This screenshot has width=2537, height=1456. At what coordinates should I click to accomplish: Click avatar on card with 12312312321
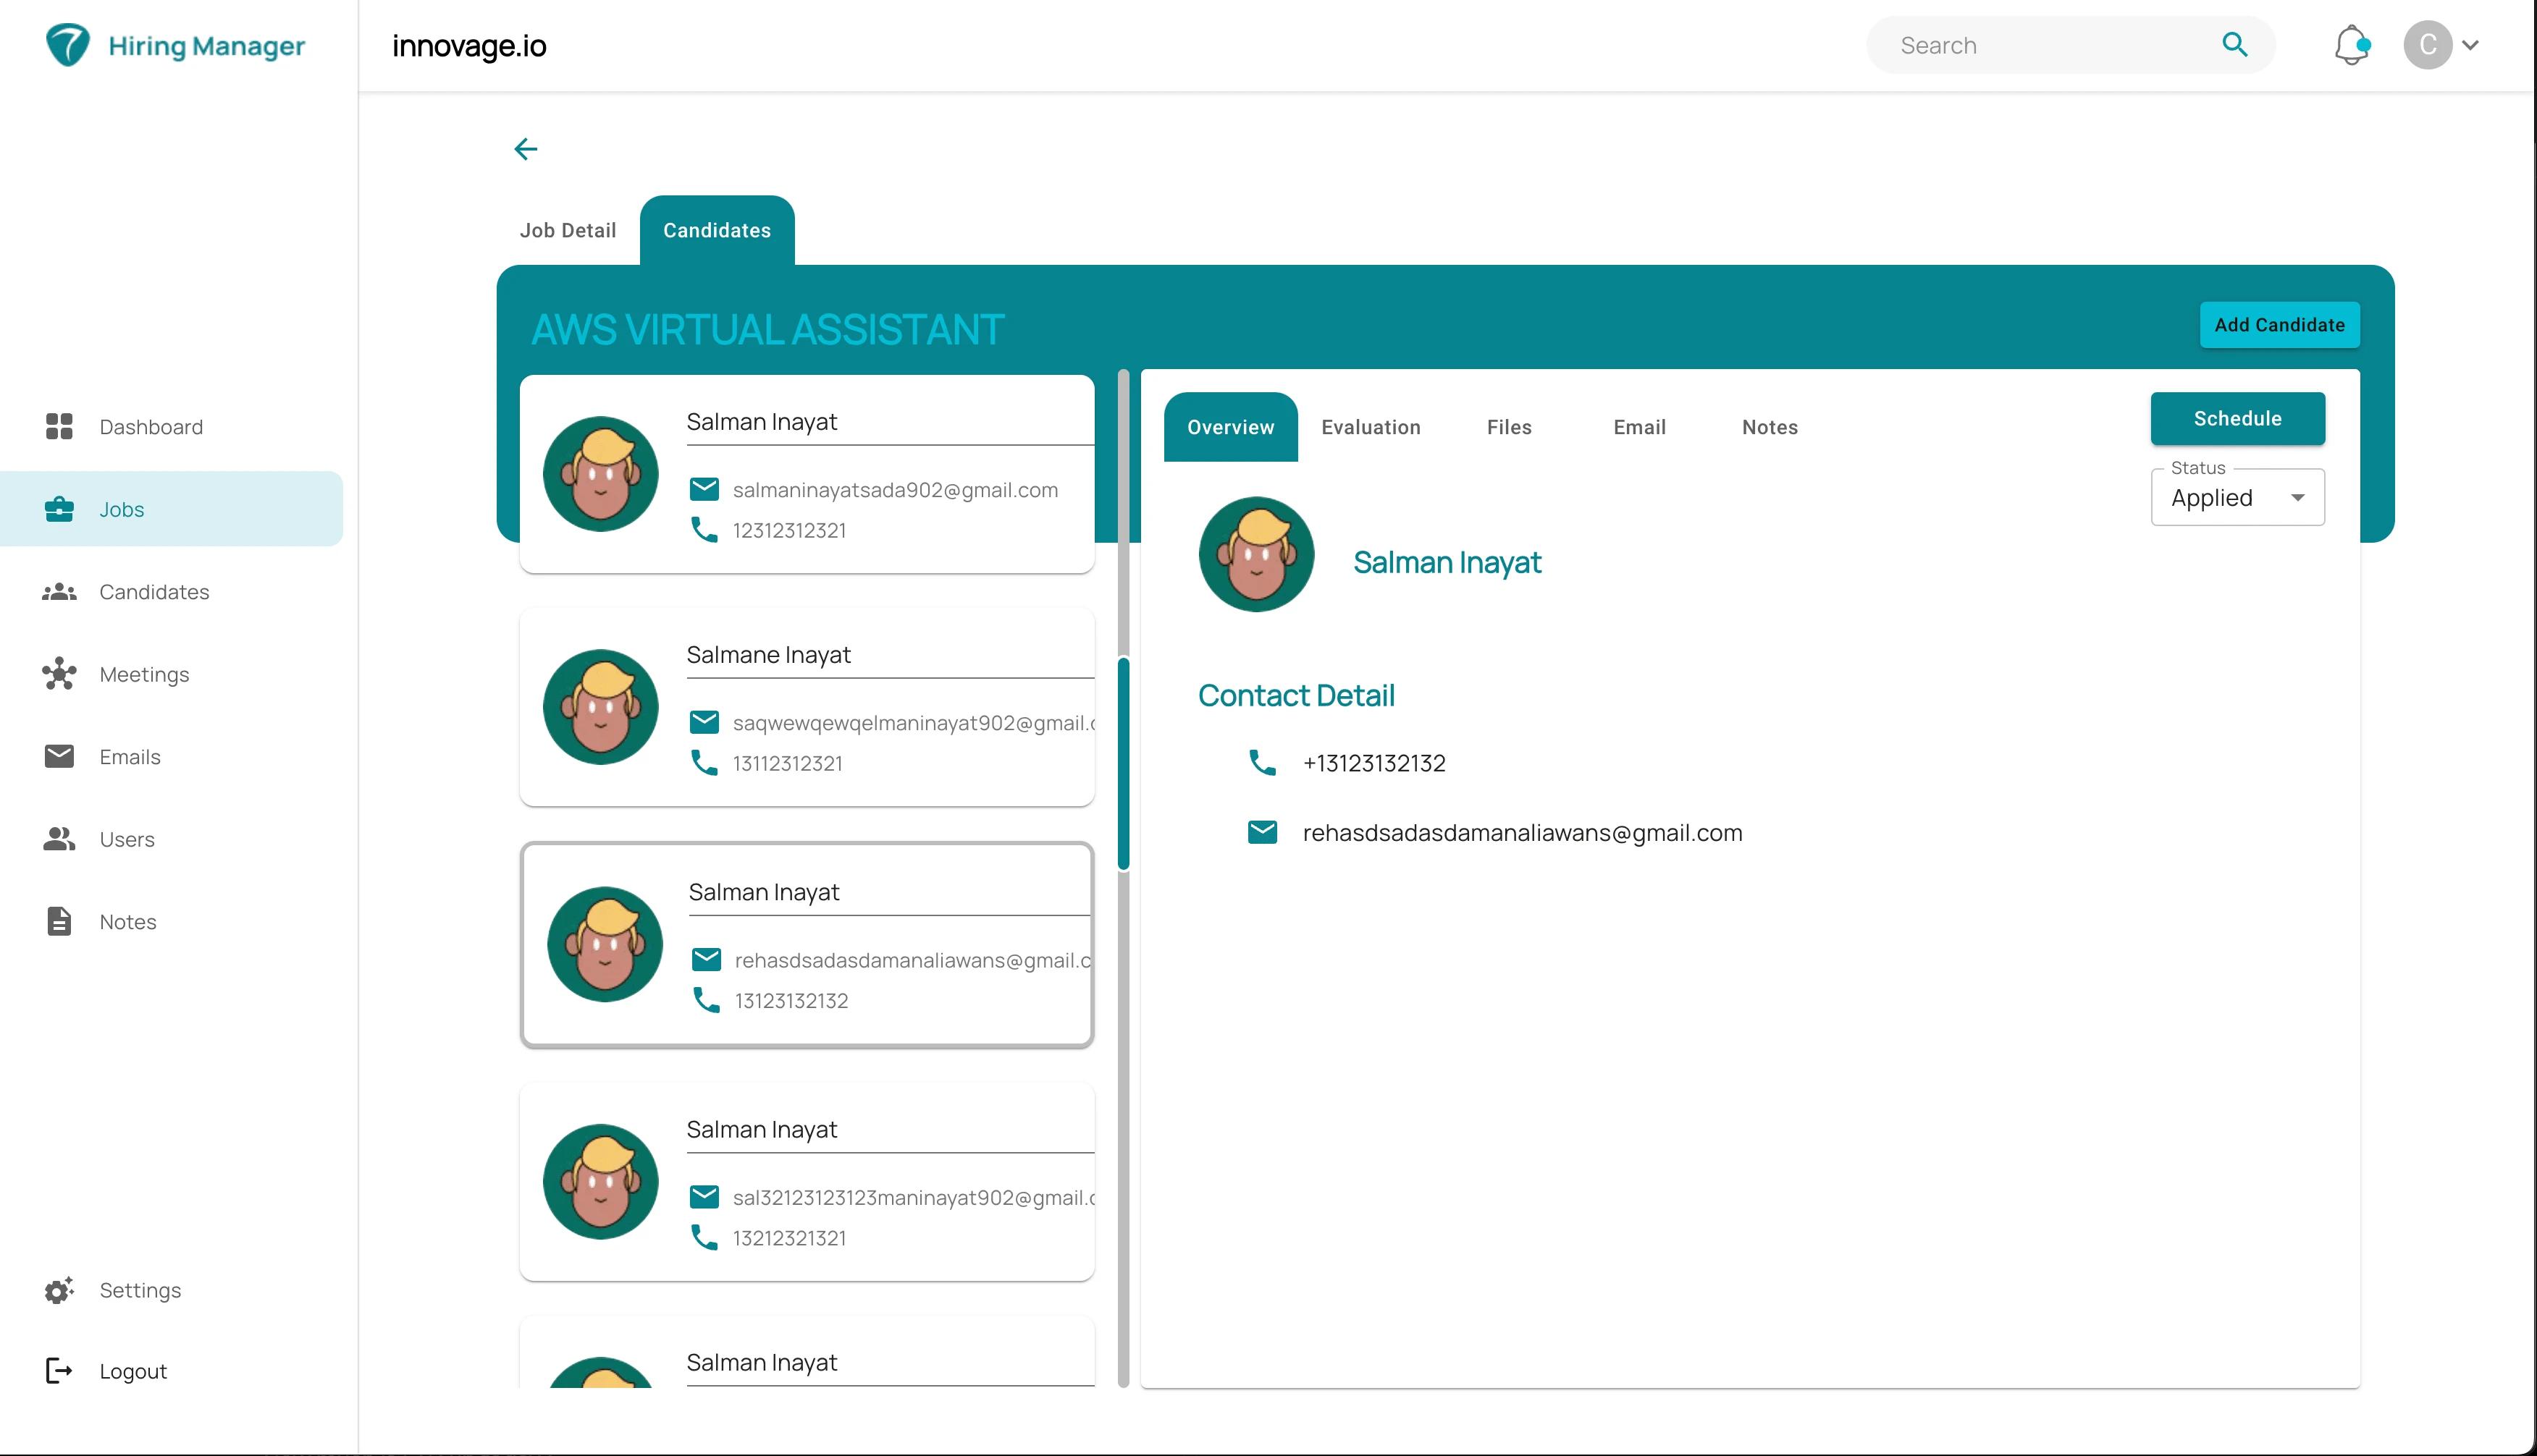pos(600,474)
